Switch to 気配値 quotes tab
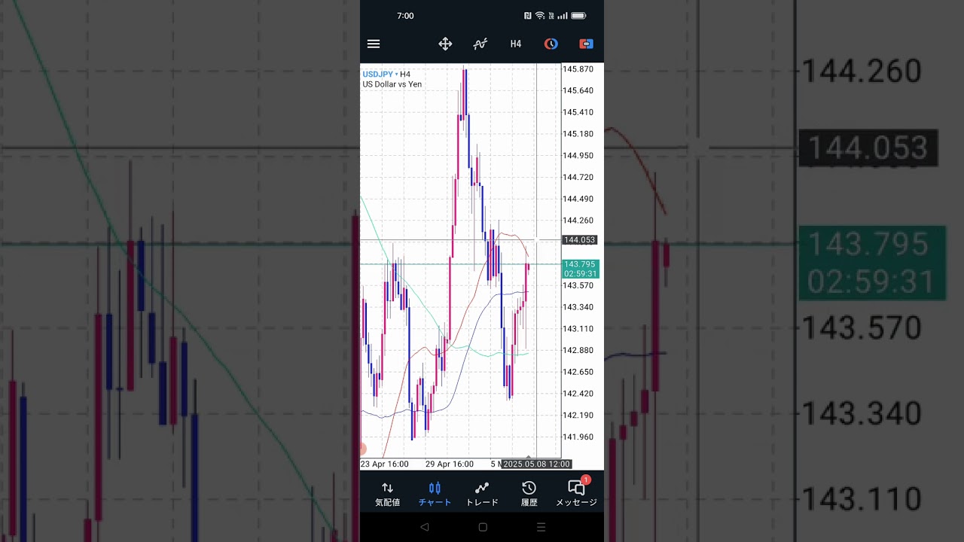This screenshot has height=542, width=964. (387, 494)
